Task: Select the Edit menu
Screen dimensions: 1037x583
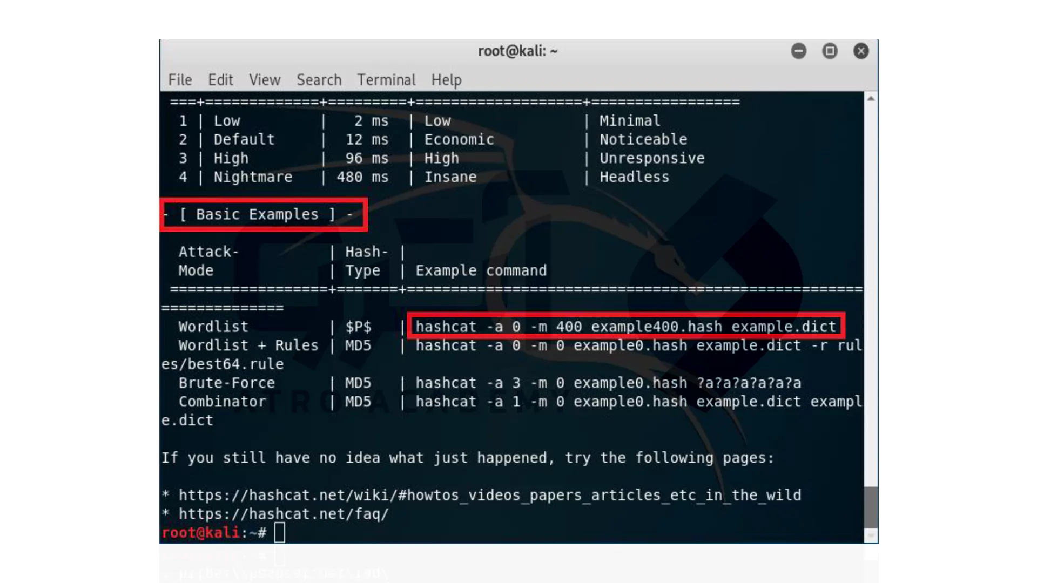Action: [x=221, y=80]
